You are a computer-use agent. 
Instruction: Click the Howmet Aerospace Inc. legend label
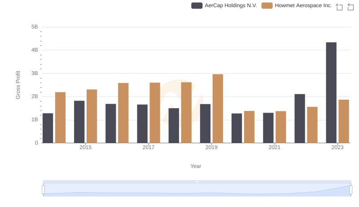coord(303,5)
